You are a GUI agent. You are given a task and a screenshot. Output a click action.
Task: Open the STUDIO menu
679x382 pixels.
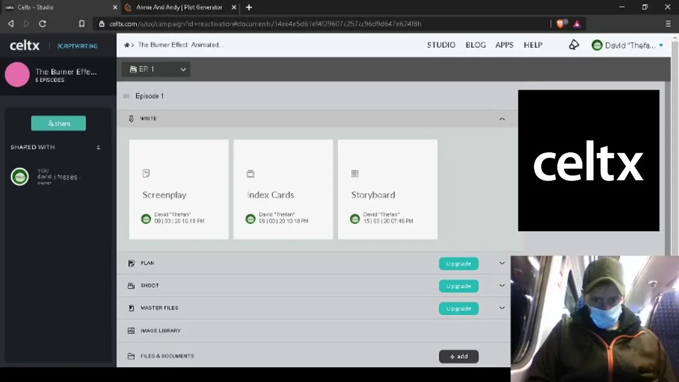(x=441, y=45)
